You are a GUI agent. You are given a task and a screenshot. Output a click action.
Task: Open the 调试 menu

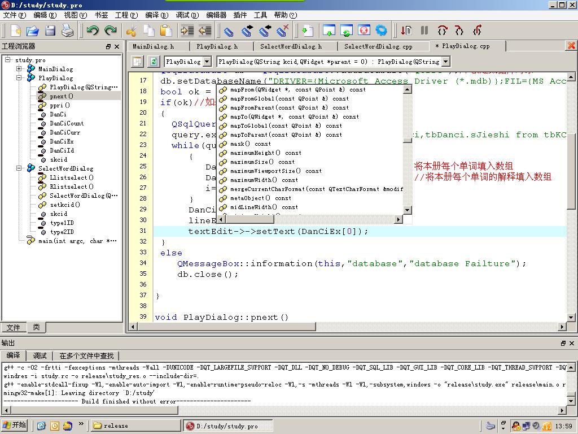(x=187, y=15)
